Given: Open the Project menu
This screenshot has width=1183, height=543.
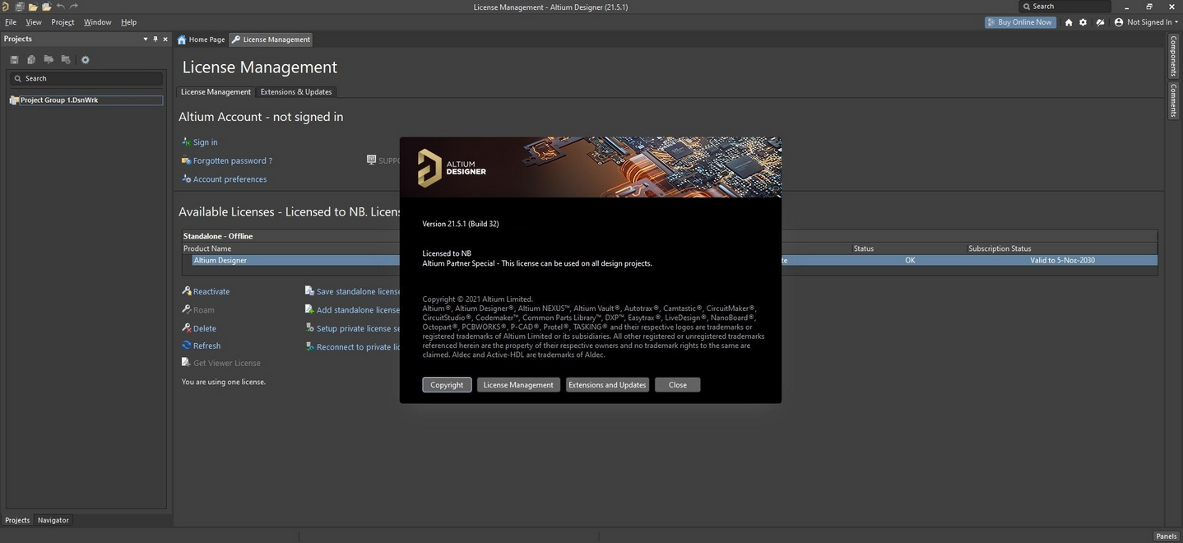Looking at the screenshot, I should click(63, 22).
